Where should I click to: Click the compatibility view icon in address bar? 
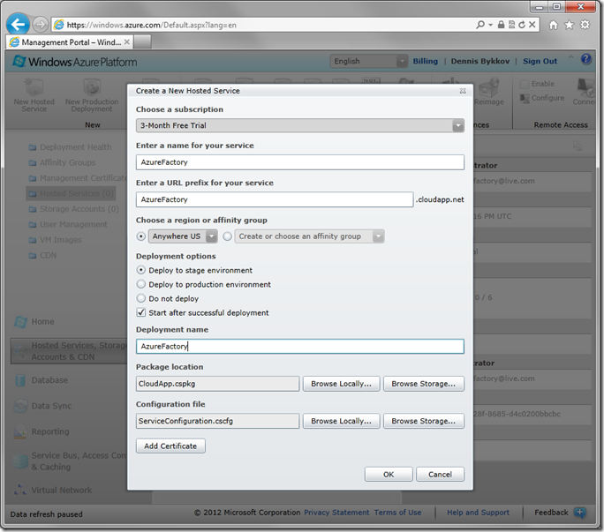pyautogui.click(x=511, y=25)
